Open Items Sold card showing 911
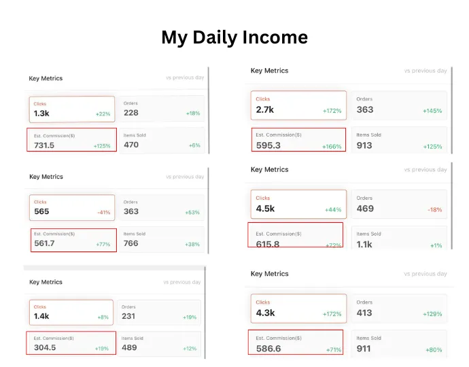Image resolution: width=469 pixels, height=367 pixels. click(x=399, y=344)
